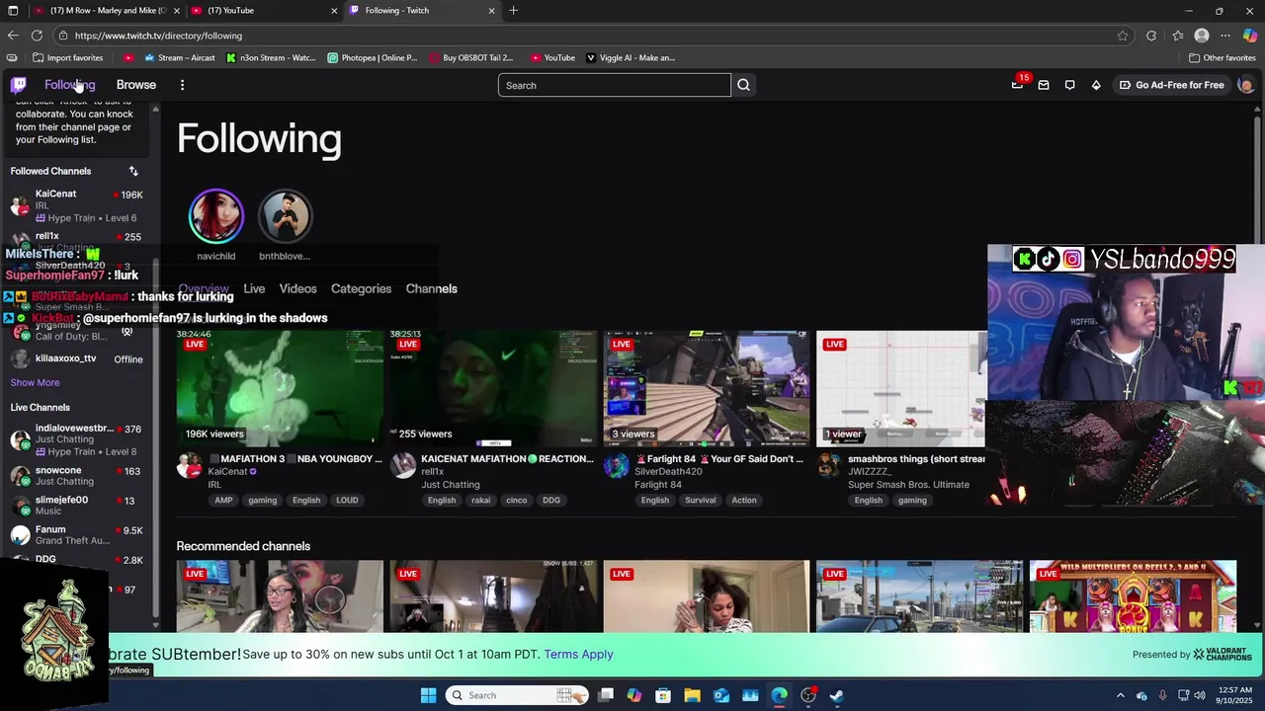Open Prime loot with 15 badge
This screenshot has width=1265, height=711.
click(x=1018, y=85)
